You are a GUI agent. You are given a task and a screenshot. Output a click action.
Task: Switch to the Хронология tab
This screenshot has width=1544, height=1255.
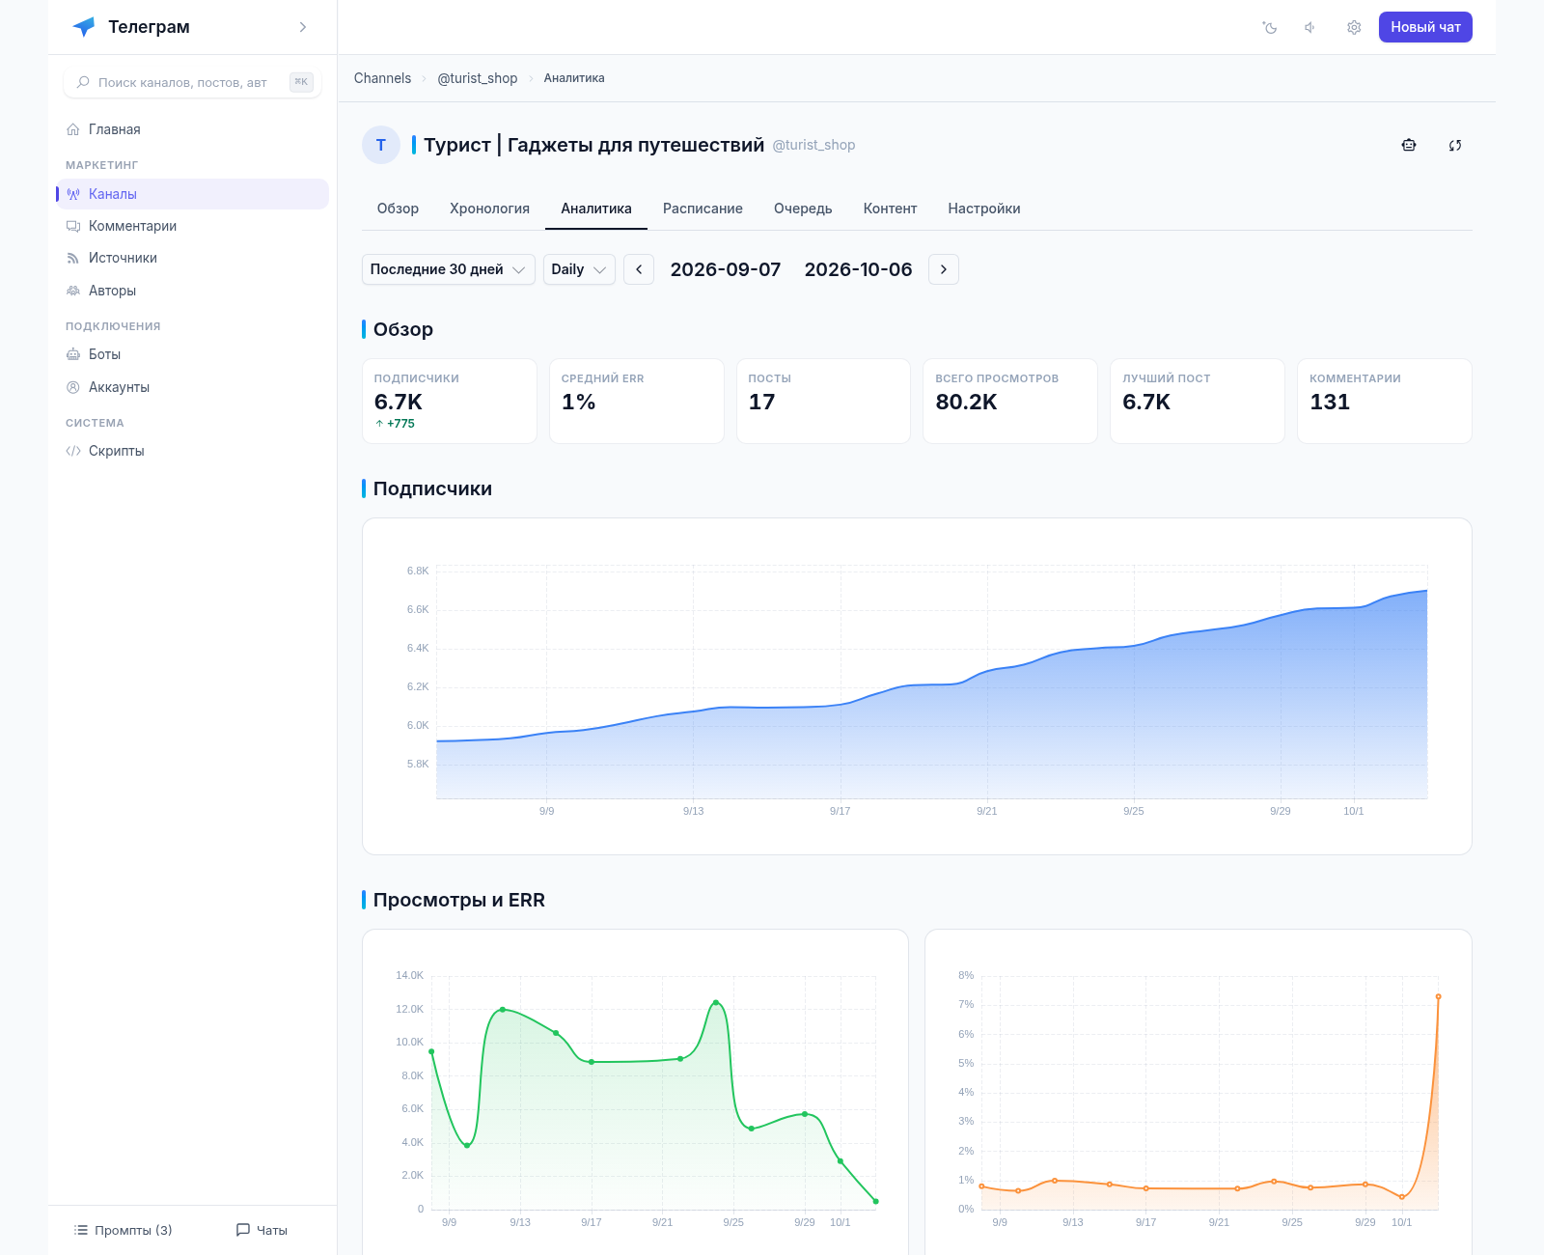coord(489,209)
